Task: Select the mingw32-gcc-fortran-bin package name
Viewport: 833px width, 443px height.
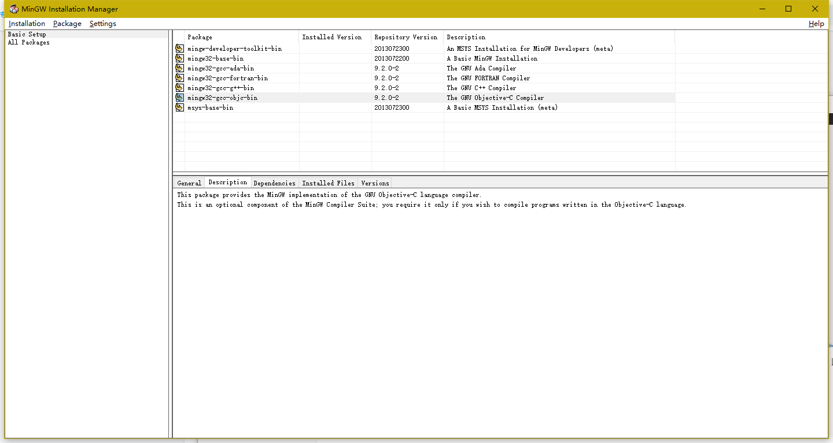Action: (227, 78)
